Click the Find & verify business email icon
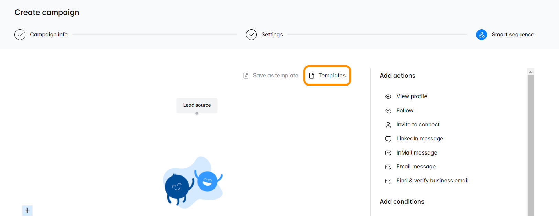This screenshot has height=216, width=559. click(388, 181)
